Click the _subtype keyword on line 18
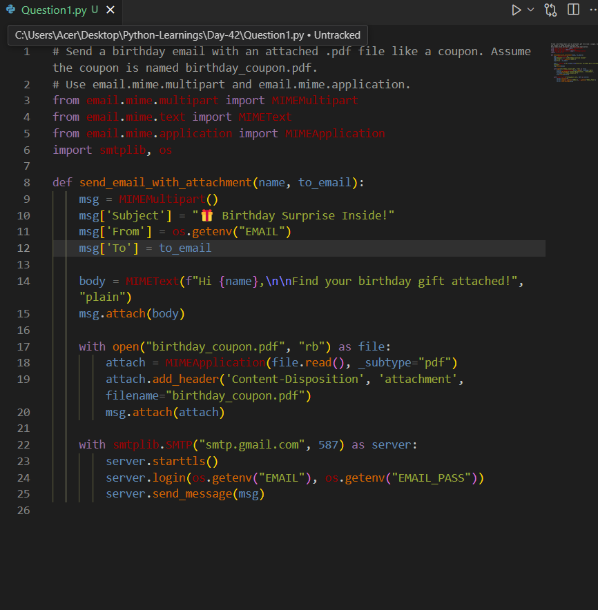 click(x=384, y=362)
